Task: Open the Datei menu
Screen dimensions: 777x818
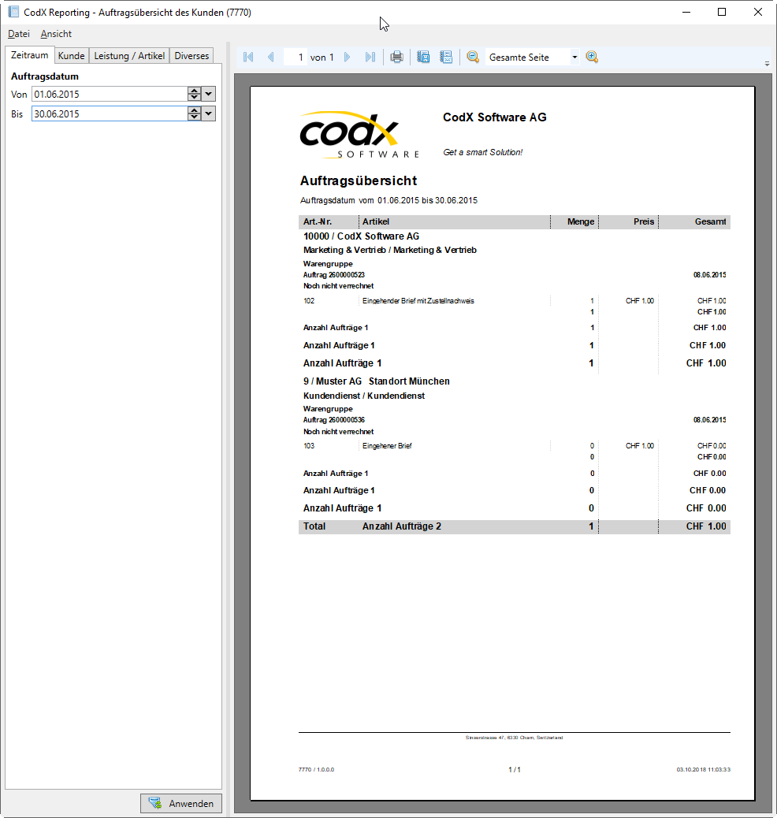Action: point(19,34)
